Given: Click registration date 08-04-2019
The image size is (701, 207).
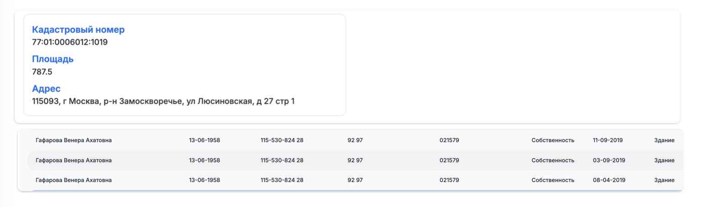Looking at the screenshot, I should (x=608, y=181).
